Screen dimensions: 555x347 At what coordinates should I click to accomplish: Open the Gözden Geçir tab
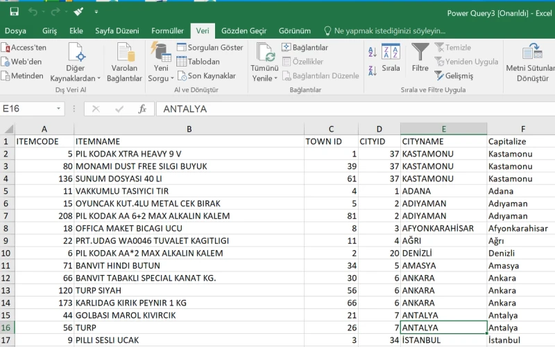[244, 30]
